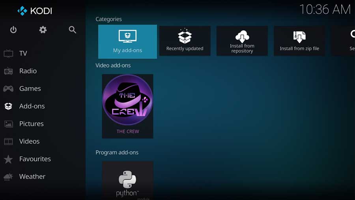Click the Favourites star icon

pyautogui.click(x=8, y=159)
